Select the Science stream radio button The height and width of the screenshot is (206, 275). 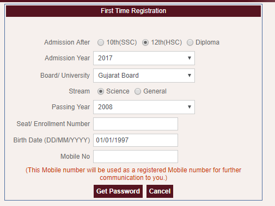point(101,91)
